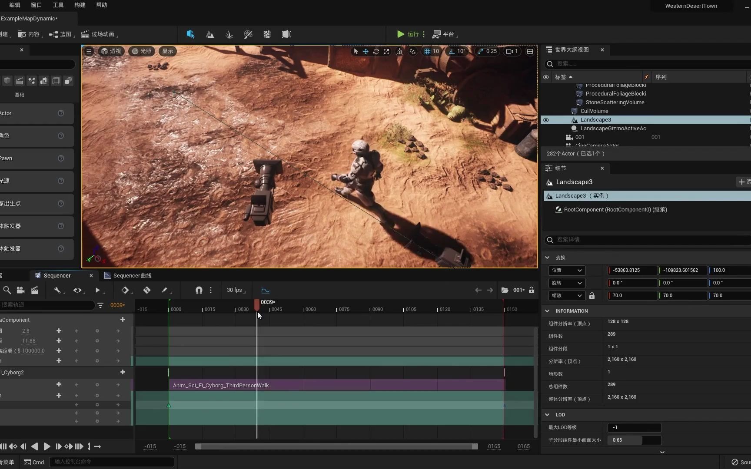751x469 pixels.
Task: Click the visibility eye column header in outliner
Action: coord(546,77)
